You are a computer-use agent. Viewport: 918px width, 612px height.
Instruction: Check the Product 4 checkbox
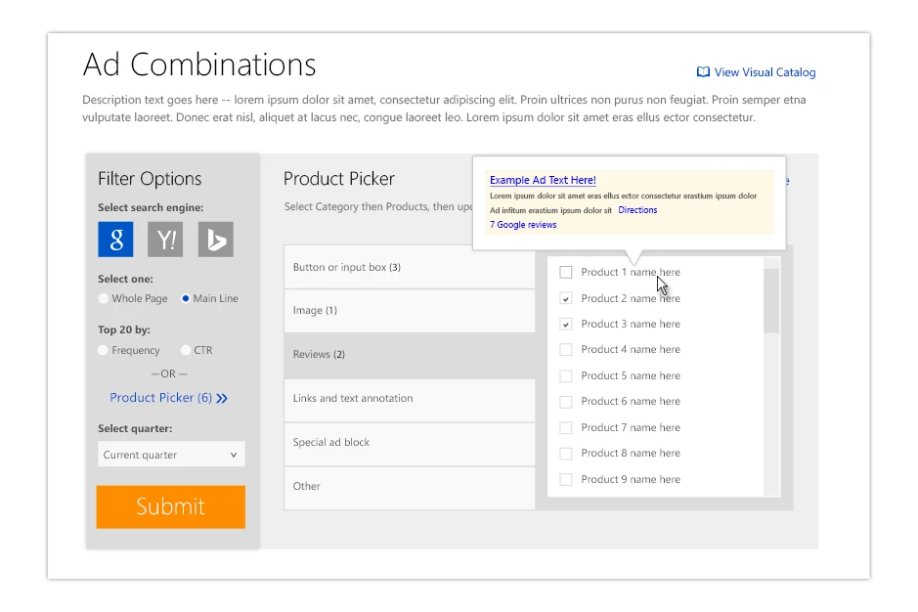click(566, 350)
